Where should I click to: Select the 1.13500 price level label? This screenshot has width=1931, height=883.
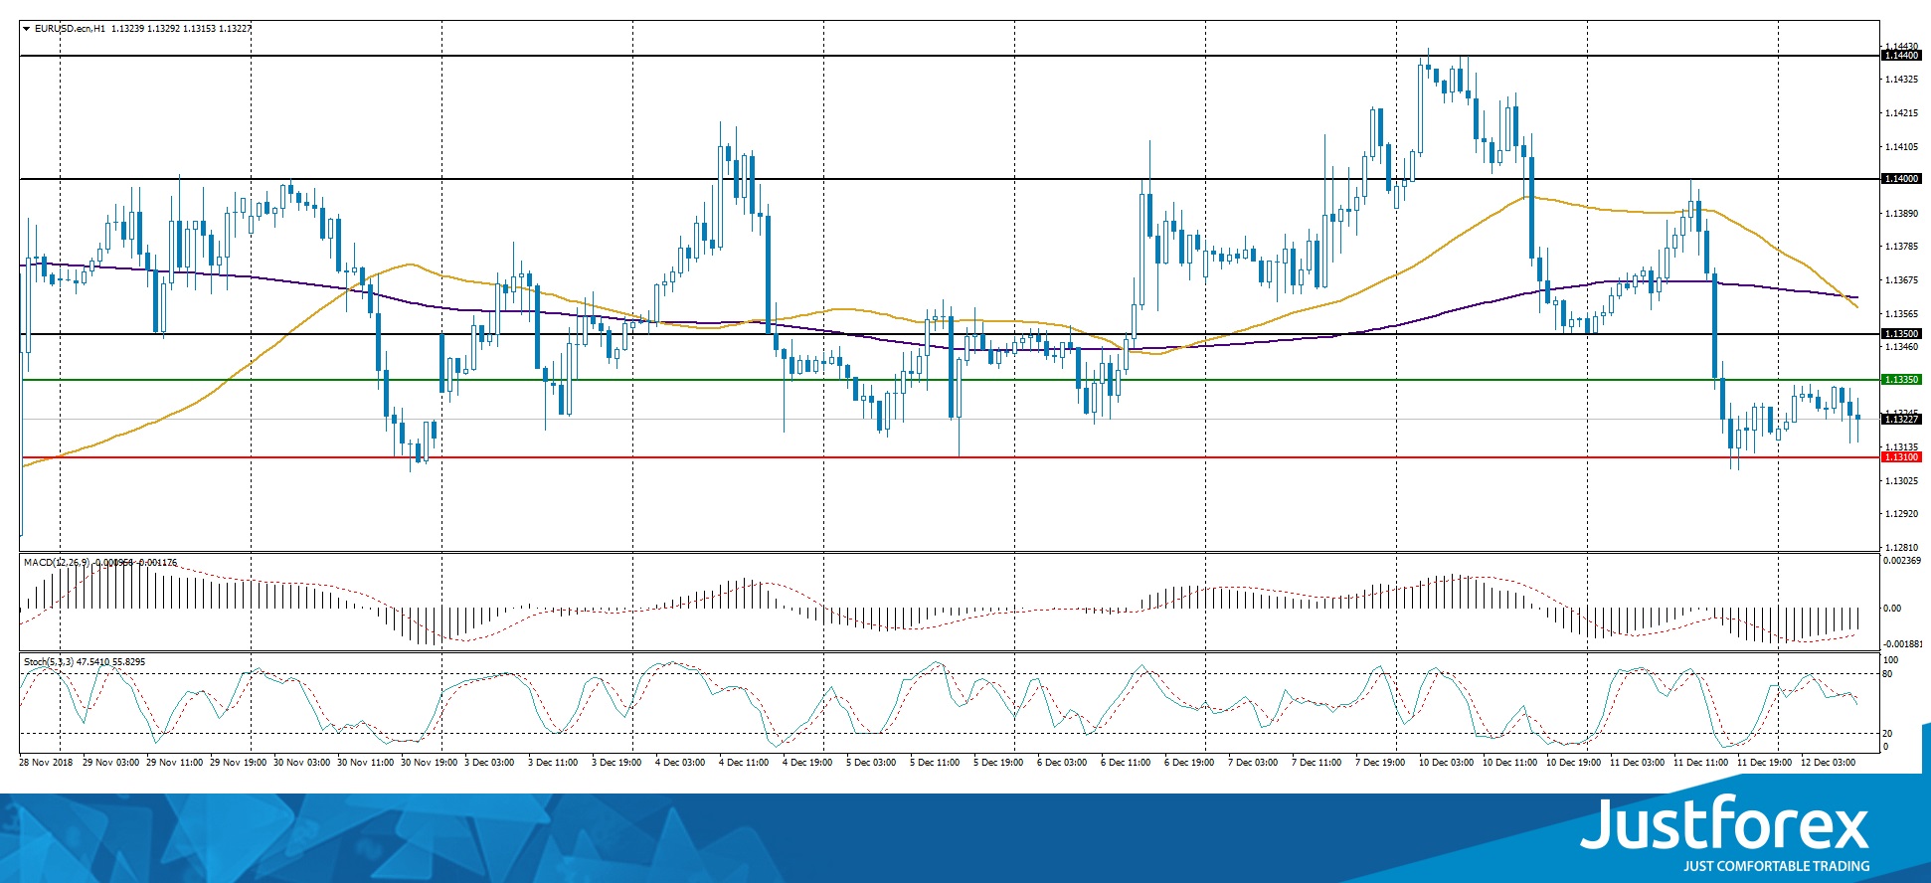1901,334
